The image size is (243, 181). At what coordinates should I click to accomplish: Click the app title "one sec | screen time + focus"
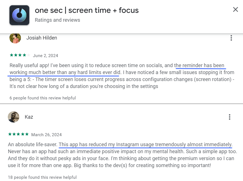click(x=87, y=11)
